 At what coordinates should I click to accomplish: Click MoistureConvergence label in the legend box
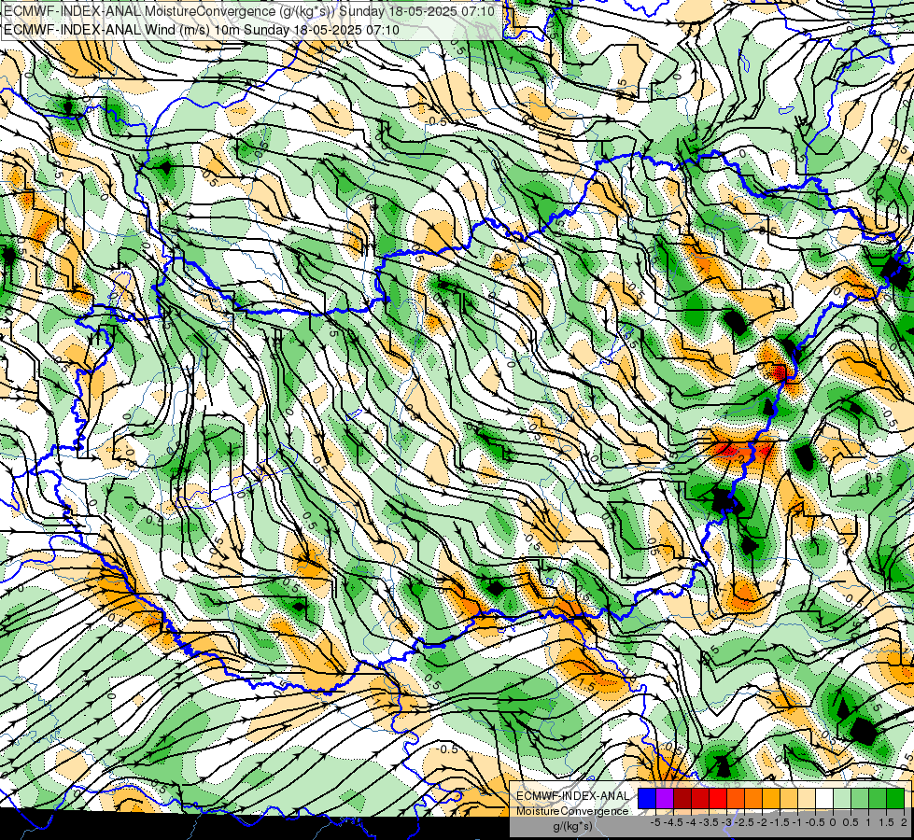[x=572, y=811]
